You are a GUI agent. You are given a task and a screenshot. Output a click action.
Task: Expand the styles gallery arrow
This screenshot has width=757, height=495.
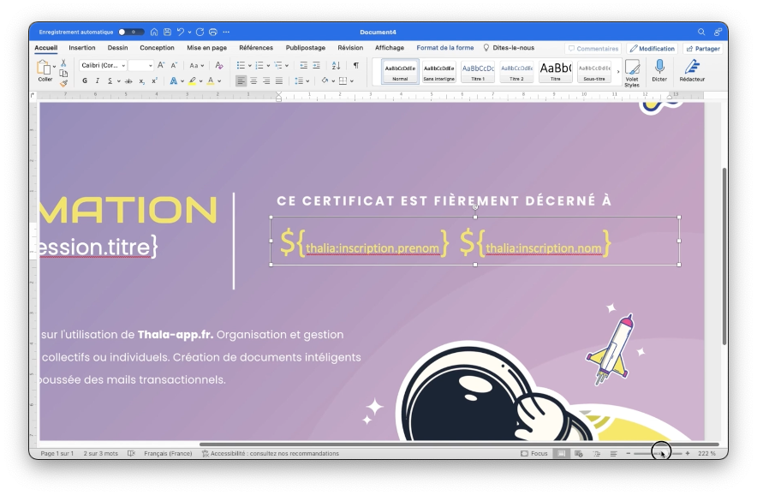coord(618,72)
